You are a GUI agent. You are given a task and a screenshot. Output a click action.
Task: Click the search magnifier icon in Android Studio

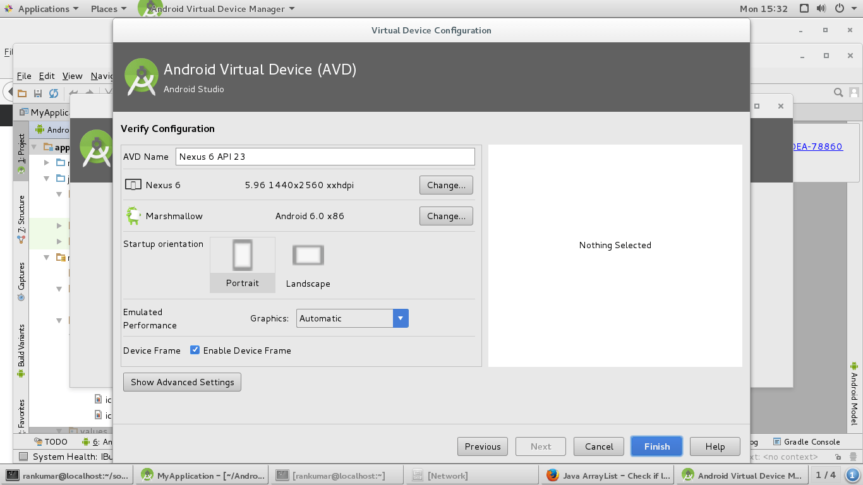(838, 93)
